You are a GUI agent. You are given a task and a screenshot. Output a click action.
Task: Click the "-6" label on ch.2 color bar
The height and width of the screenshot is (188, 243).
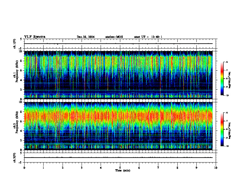[x=226, y=113]
